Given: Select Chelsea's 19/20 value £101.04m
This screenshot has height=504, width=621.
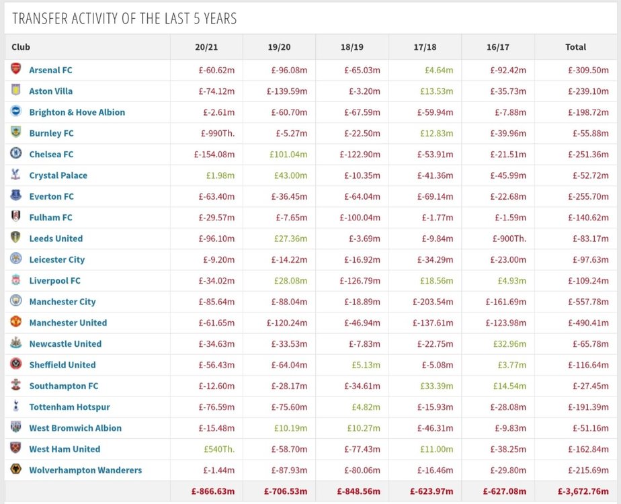Looking at the screenshot, I should [288, 154].
